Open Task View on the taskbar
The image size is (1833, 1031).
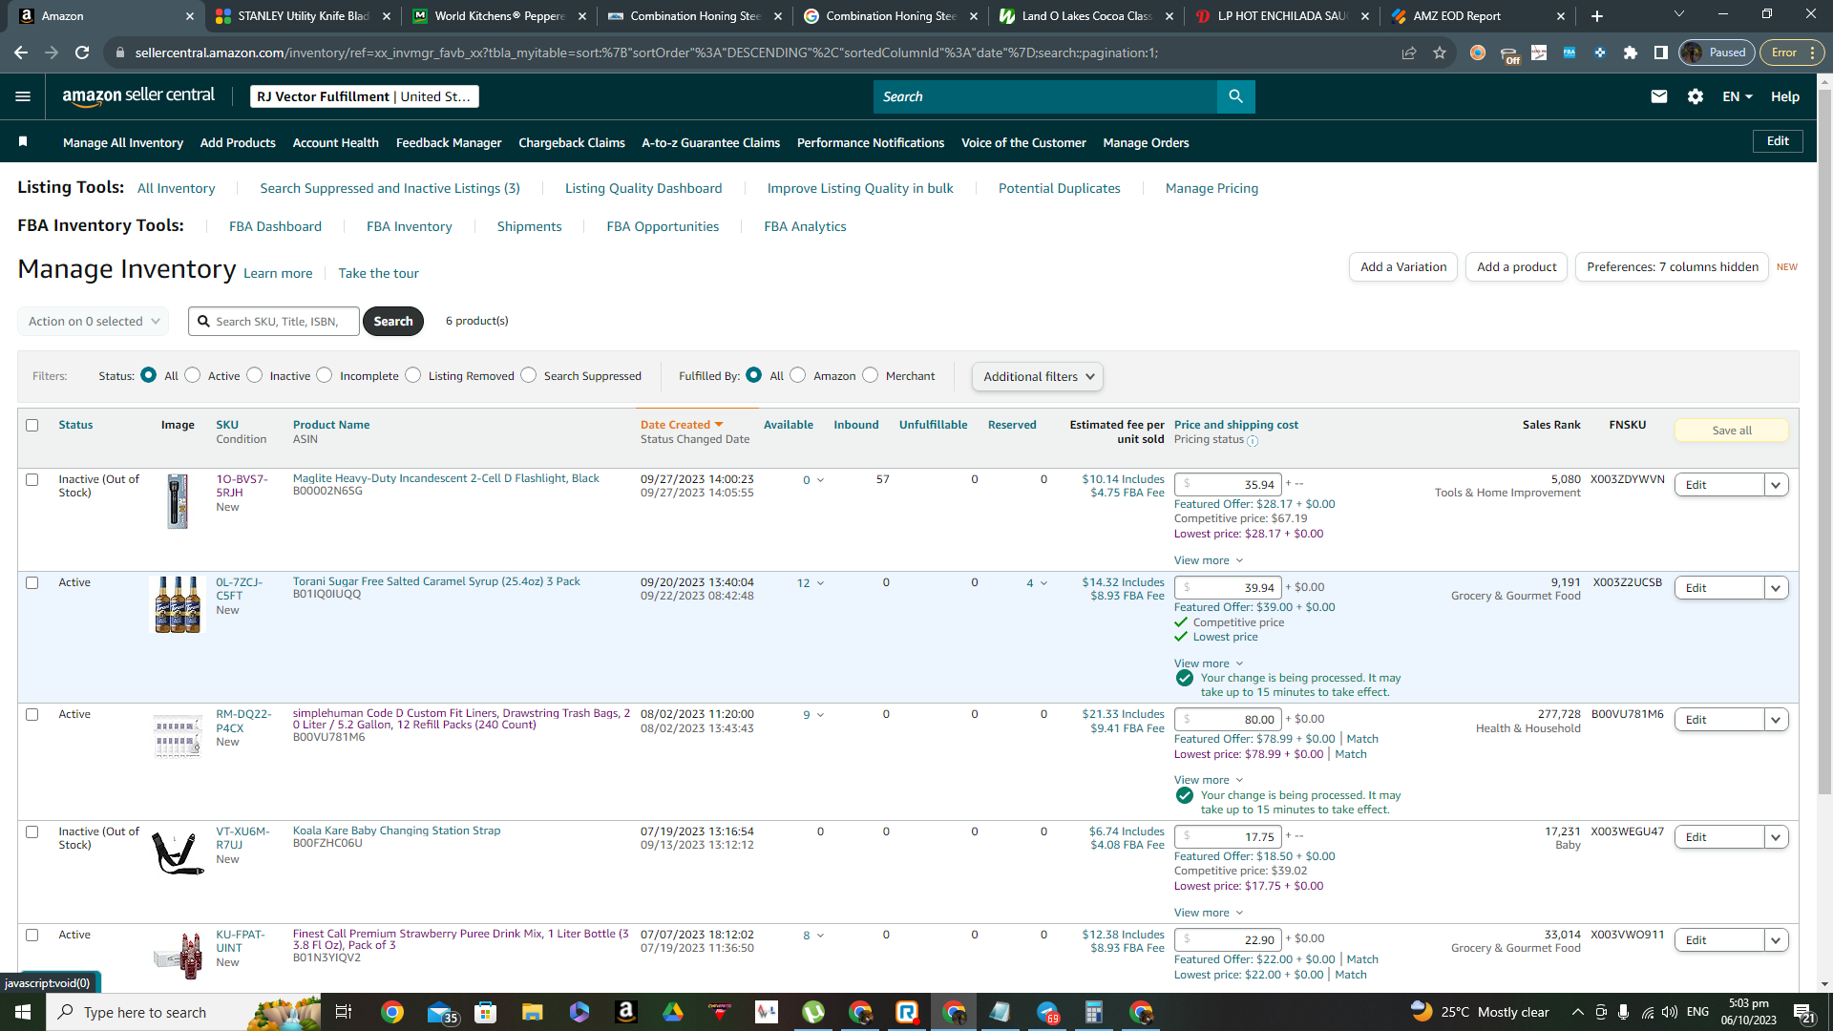(x=344, y=1012)
